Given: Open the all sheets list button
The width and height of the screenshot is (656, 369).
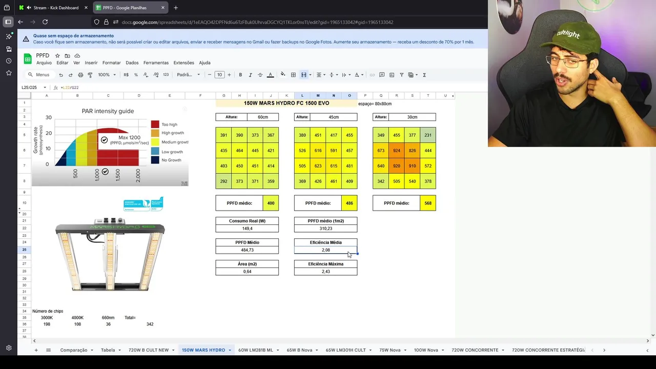Looking at the screenshot, I should tap(48, 350).
